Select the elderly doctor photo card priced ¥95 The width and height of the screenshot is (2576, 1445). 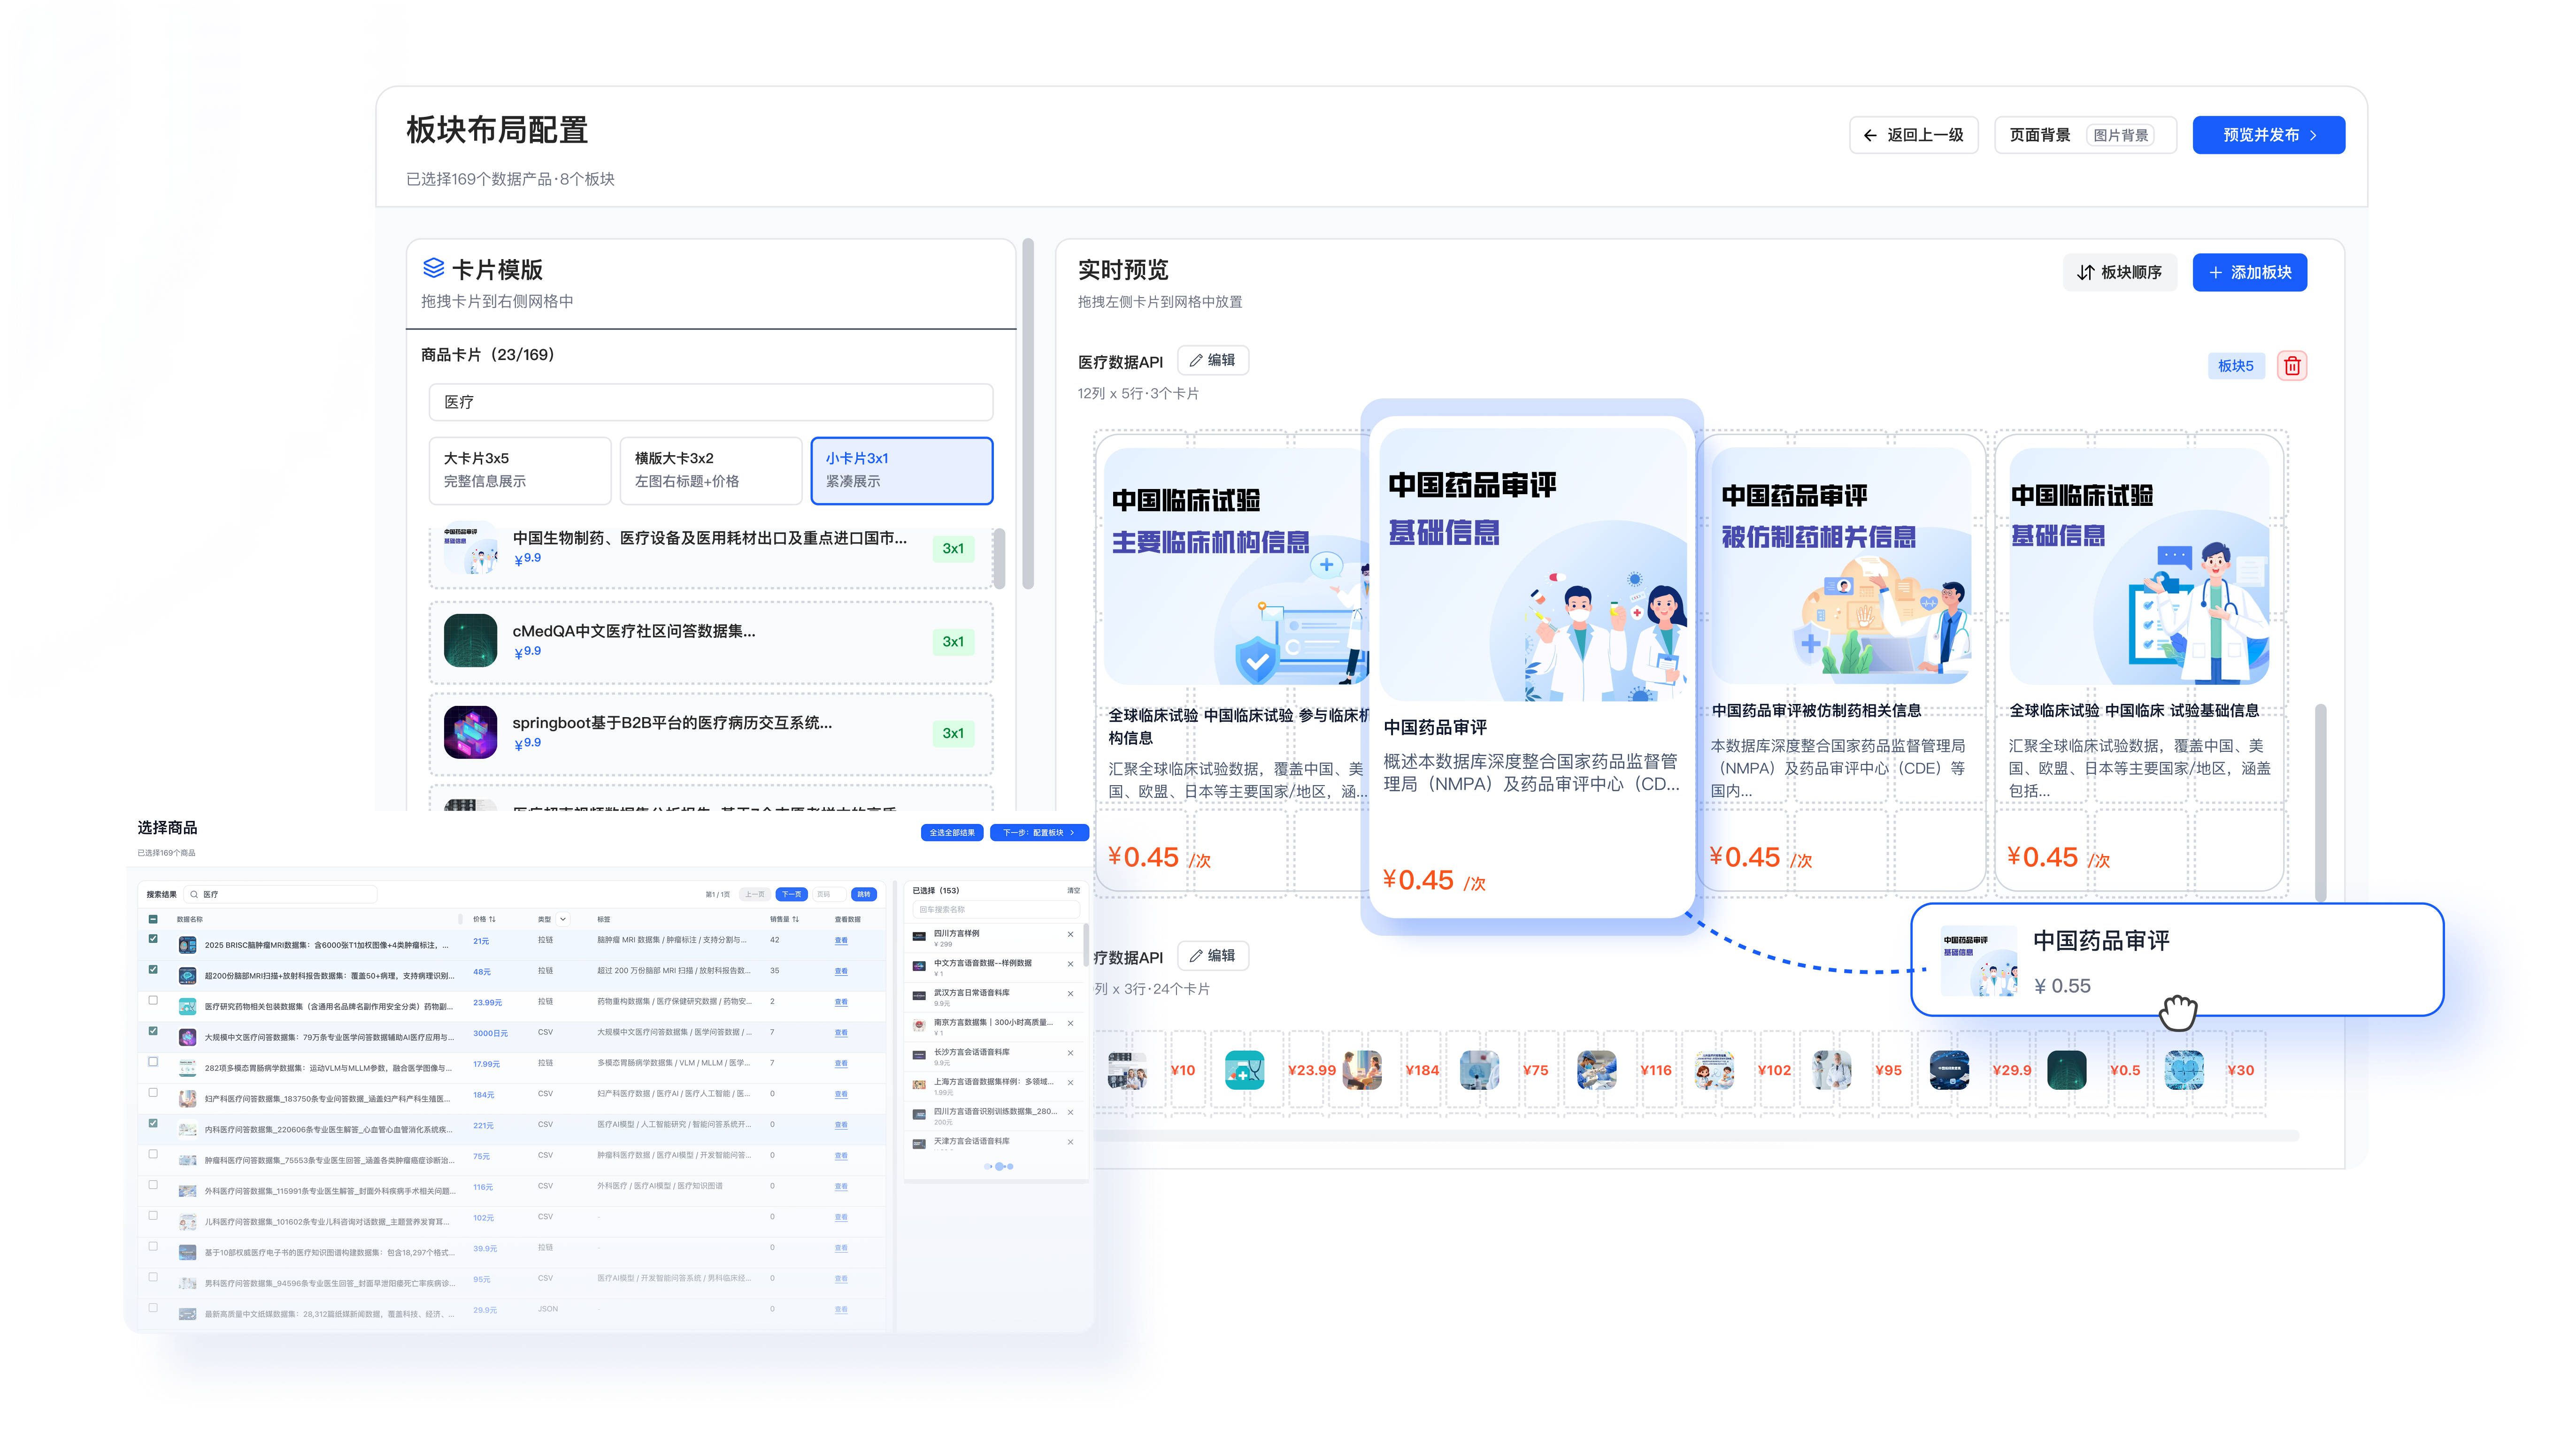click(1832, 1070)
